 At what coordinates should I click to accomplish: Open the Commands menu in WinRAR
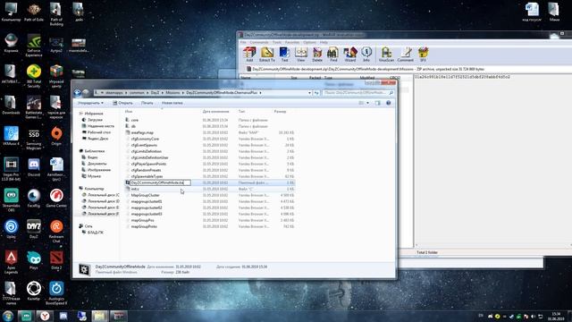tap(259, 42)
